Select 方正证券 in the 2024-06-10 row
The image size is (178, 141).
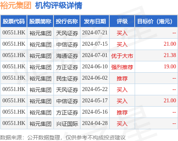[x=67, y=67]
